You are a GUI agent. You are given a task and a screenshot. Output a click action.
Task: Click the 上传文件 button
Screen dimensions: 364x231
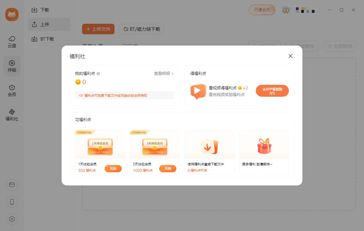point(98,29)
